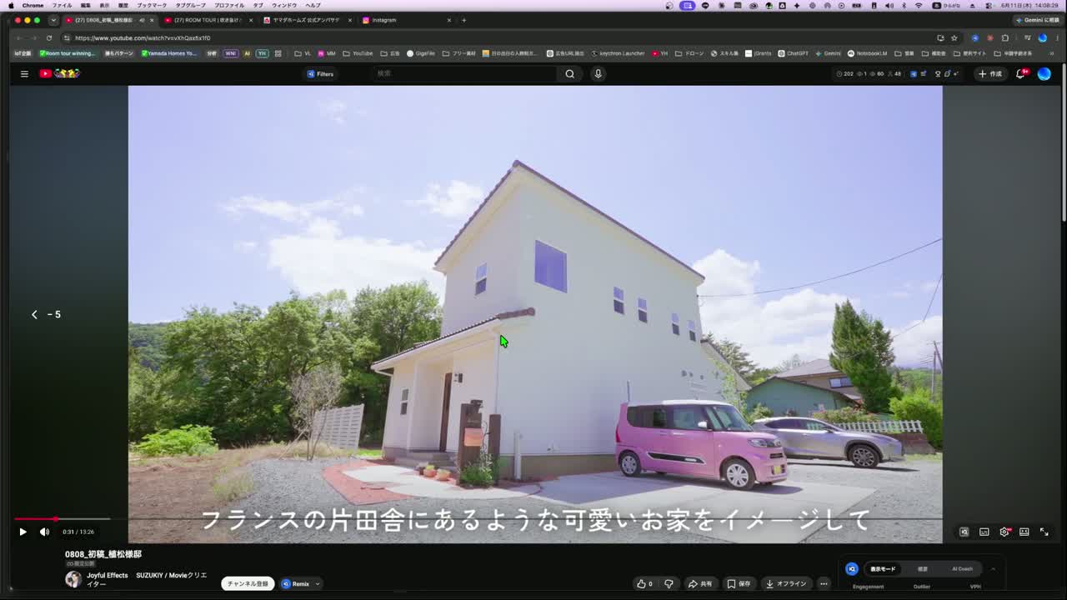
Task: Open the Gemini bookmark
Action: click(x=828, y=53)
